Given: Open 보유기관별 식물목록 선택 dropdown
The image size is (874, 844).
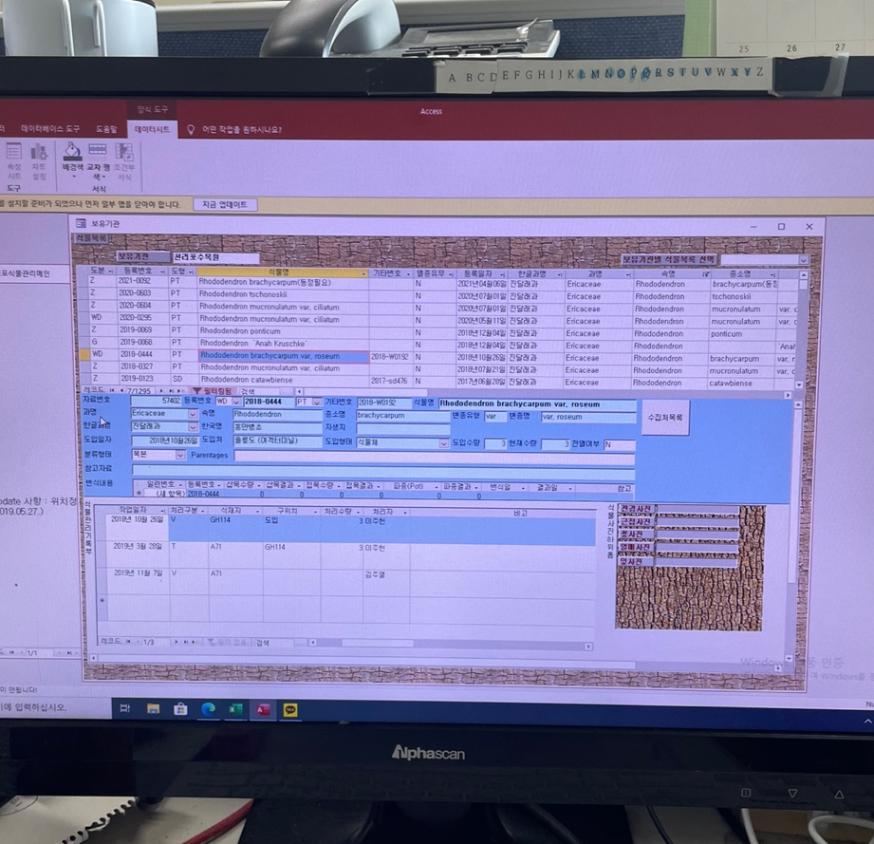Looking at the screenshot, I should pyautogui.click(x=803, y=260).
